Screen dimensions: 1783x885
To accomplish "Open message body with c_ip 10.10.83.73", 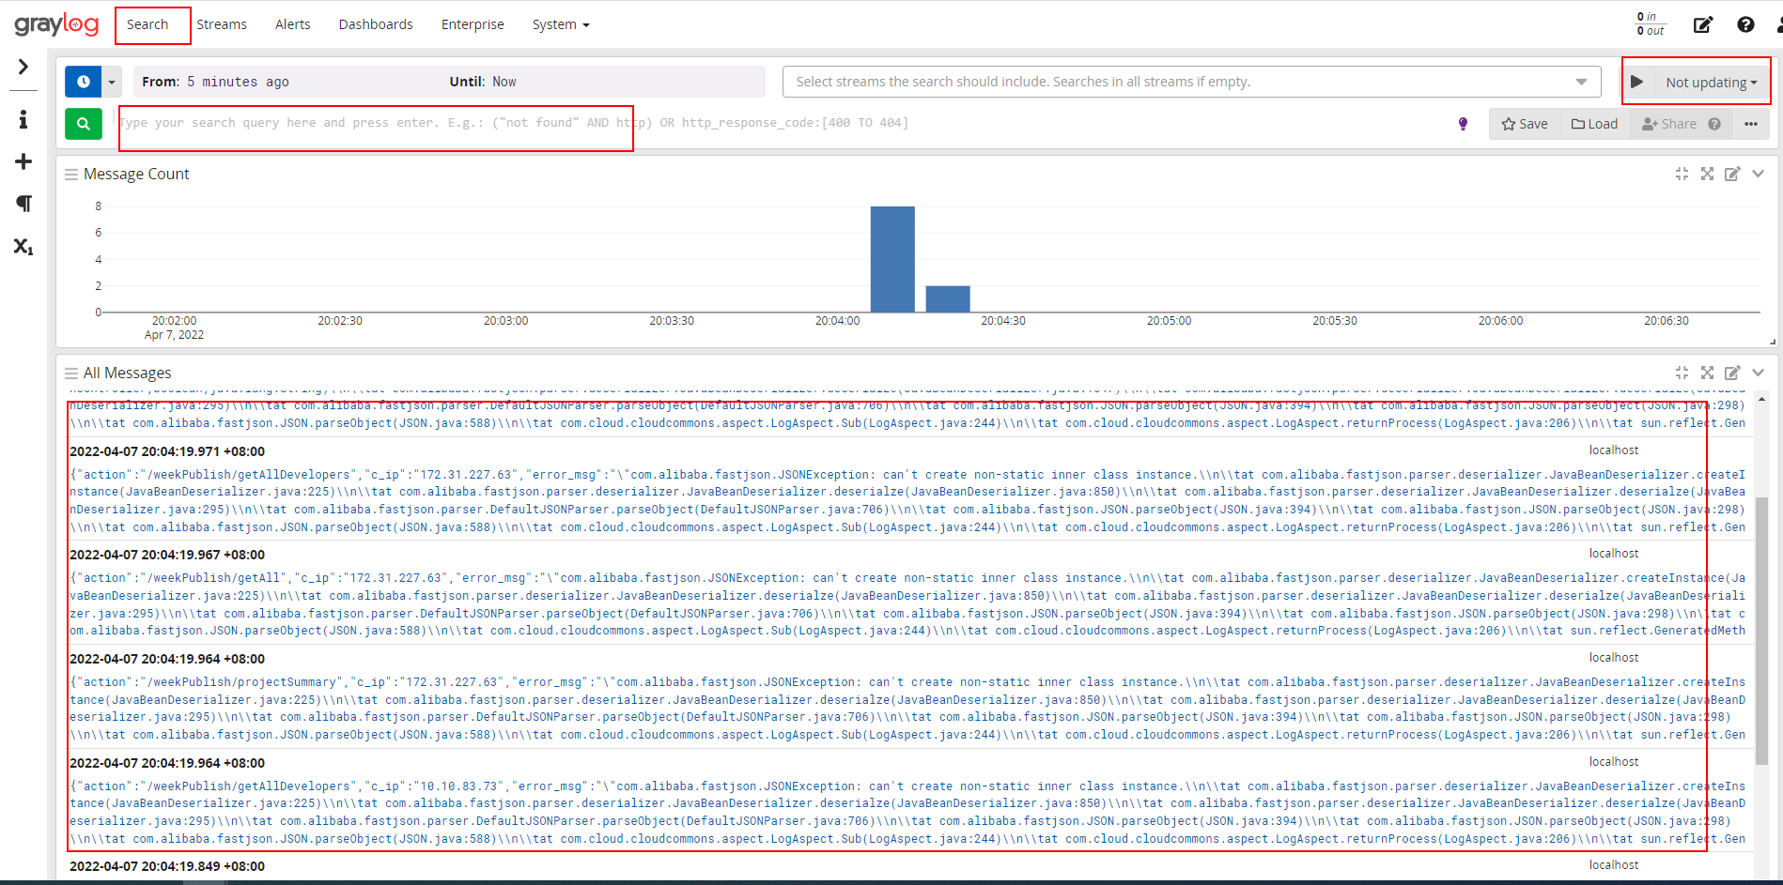I will click(907, 813).
